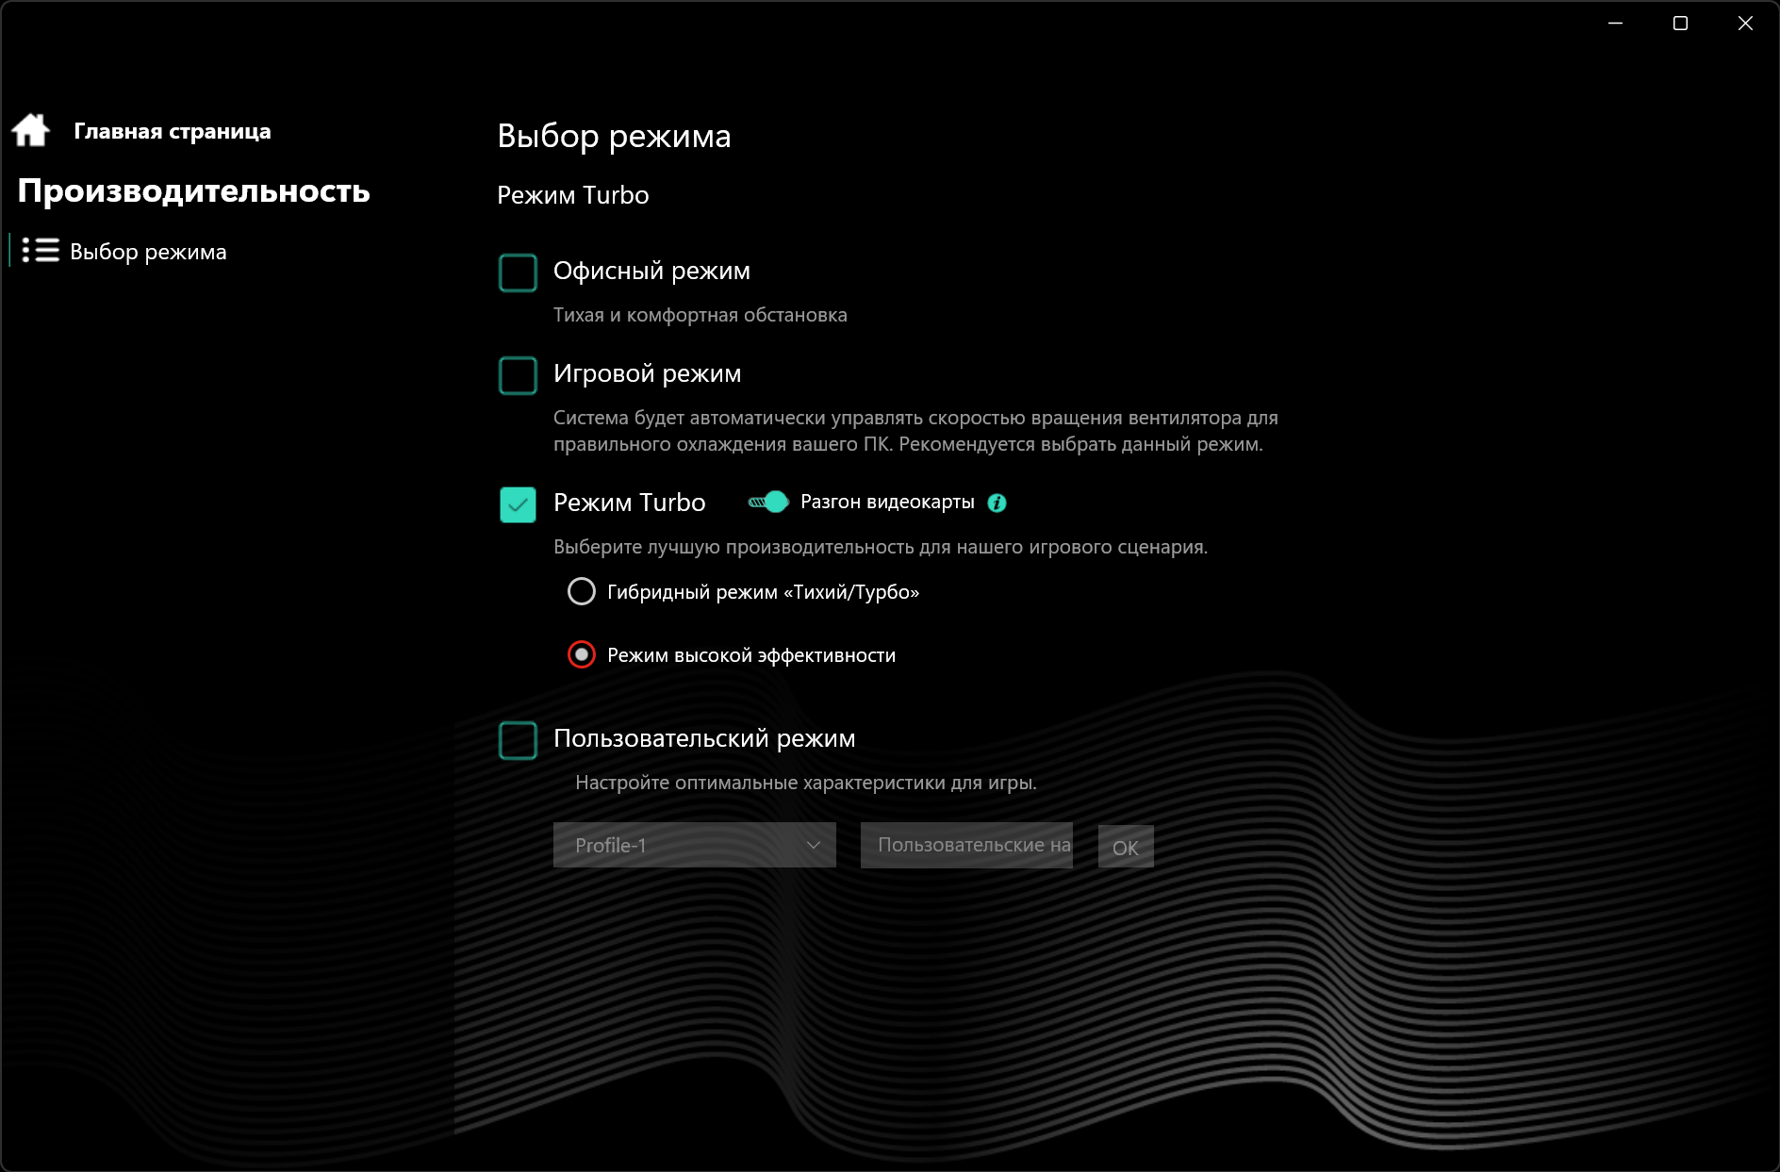Enable the Офисный режим checkbox
Screen dimensions: 1780x1172
(x=518, y=272)
